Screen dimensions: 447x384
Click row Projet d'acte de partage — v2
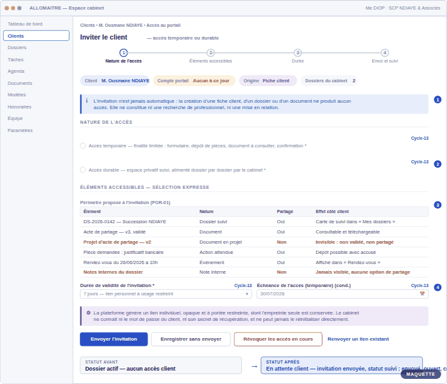point(254,242)
